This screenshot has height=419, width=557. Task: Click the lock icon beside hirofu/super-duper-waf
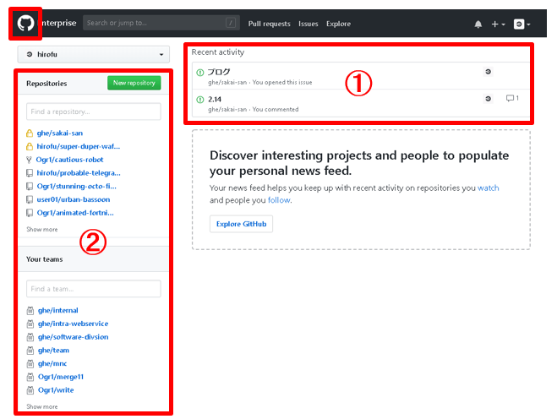tap(30, 146)
